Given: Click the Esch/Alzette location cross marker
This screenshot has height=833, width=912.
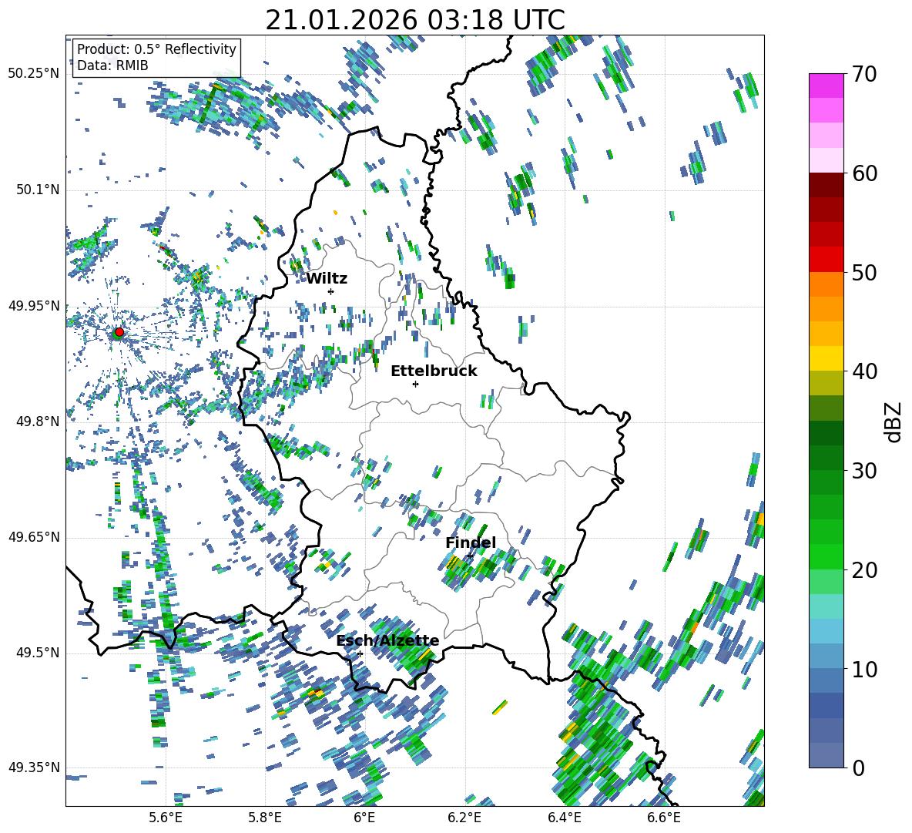Looking at the screenshot, I should pos(360,653).
